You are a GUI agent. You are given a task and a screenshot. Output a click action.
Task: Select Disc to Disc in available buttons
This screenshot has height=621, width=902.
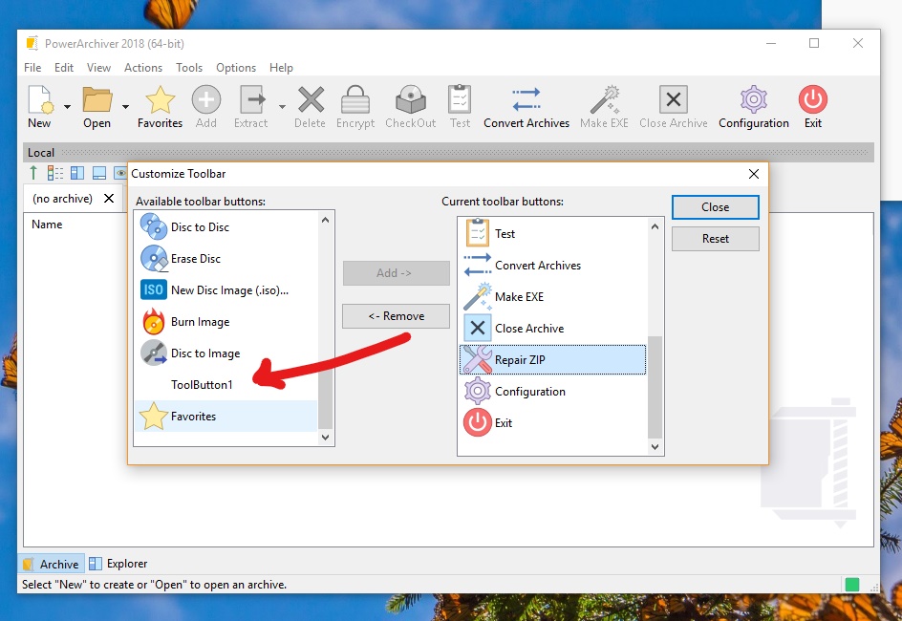tap(226, 227)
